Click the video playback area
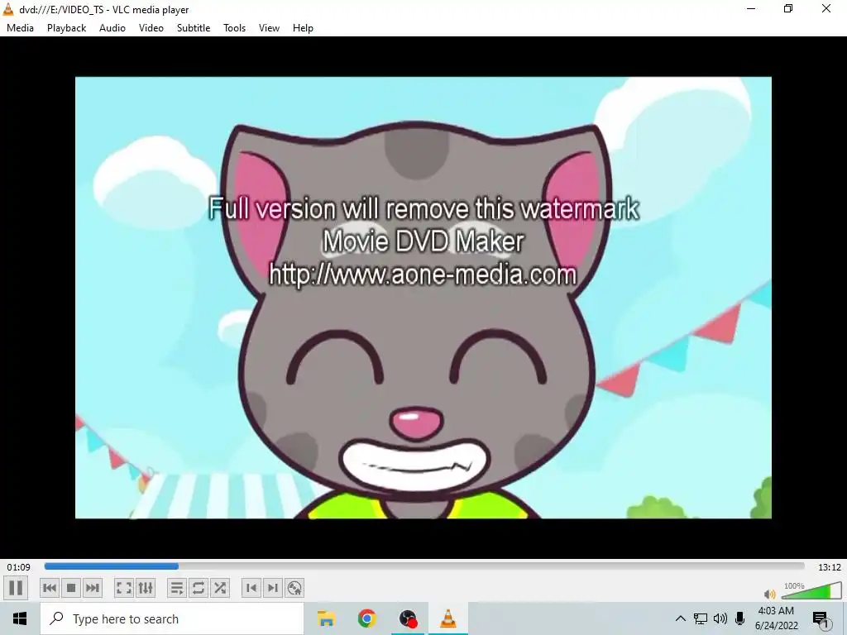 click(423, 298)
